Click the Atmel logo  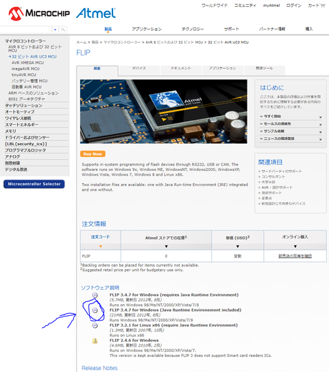click(96, 13)
